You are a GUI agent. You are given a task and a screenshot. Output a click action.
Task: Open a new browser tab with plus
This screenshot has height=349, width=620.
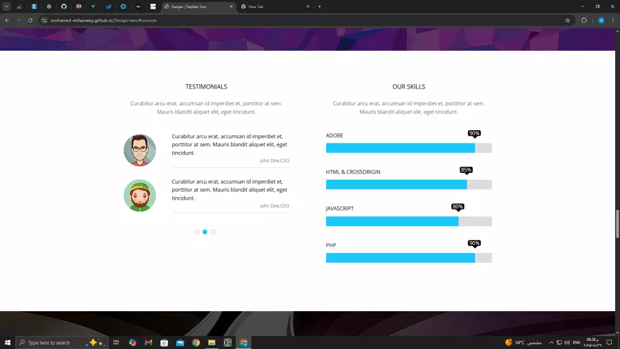[x=319, y=6]
